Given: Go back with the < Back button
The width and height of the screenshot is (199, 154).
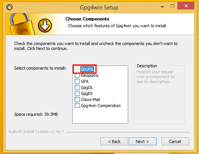Looking at the screenshot, I should pyautogui.click(x=114, y=142).
